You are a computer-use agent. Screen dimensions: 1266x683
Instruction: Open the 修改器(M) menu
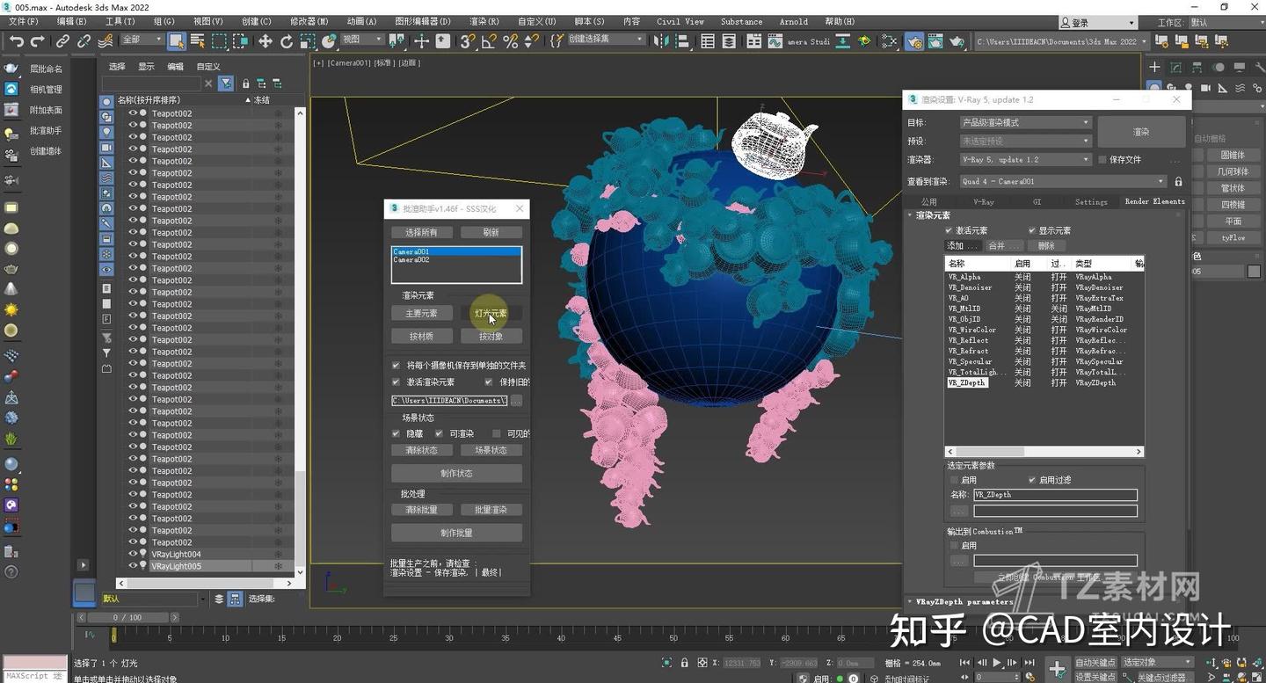pos(309,21)
